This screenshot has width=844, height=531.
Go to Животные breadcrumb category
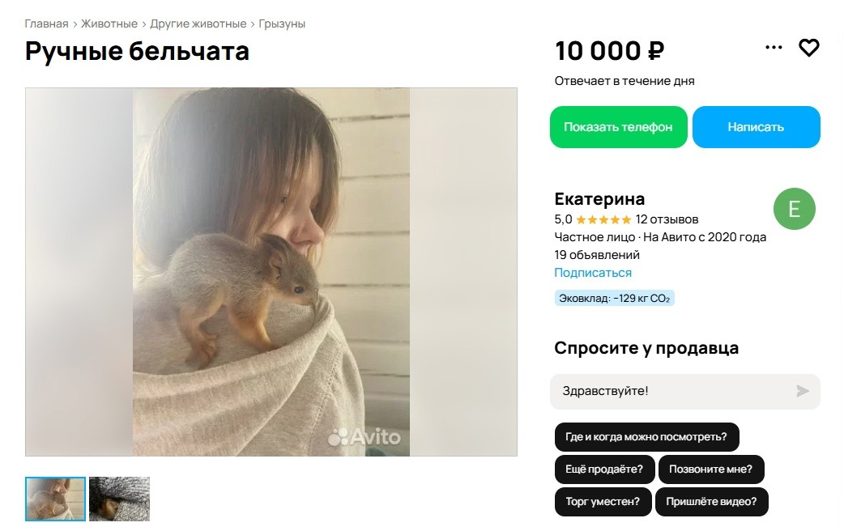coord(109,23)
